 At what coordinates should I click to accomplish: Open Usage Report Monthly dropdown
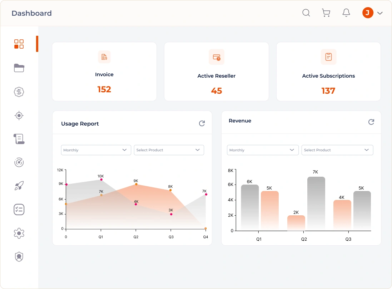point(96,150)
